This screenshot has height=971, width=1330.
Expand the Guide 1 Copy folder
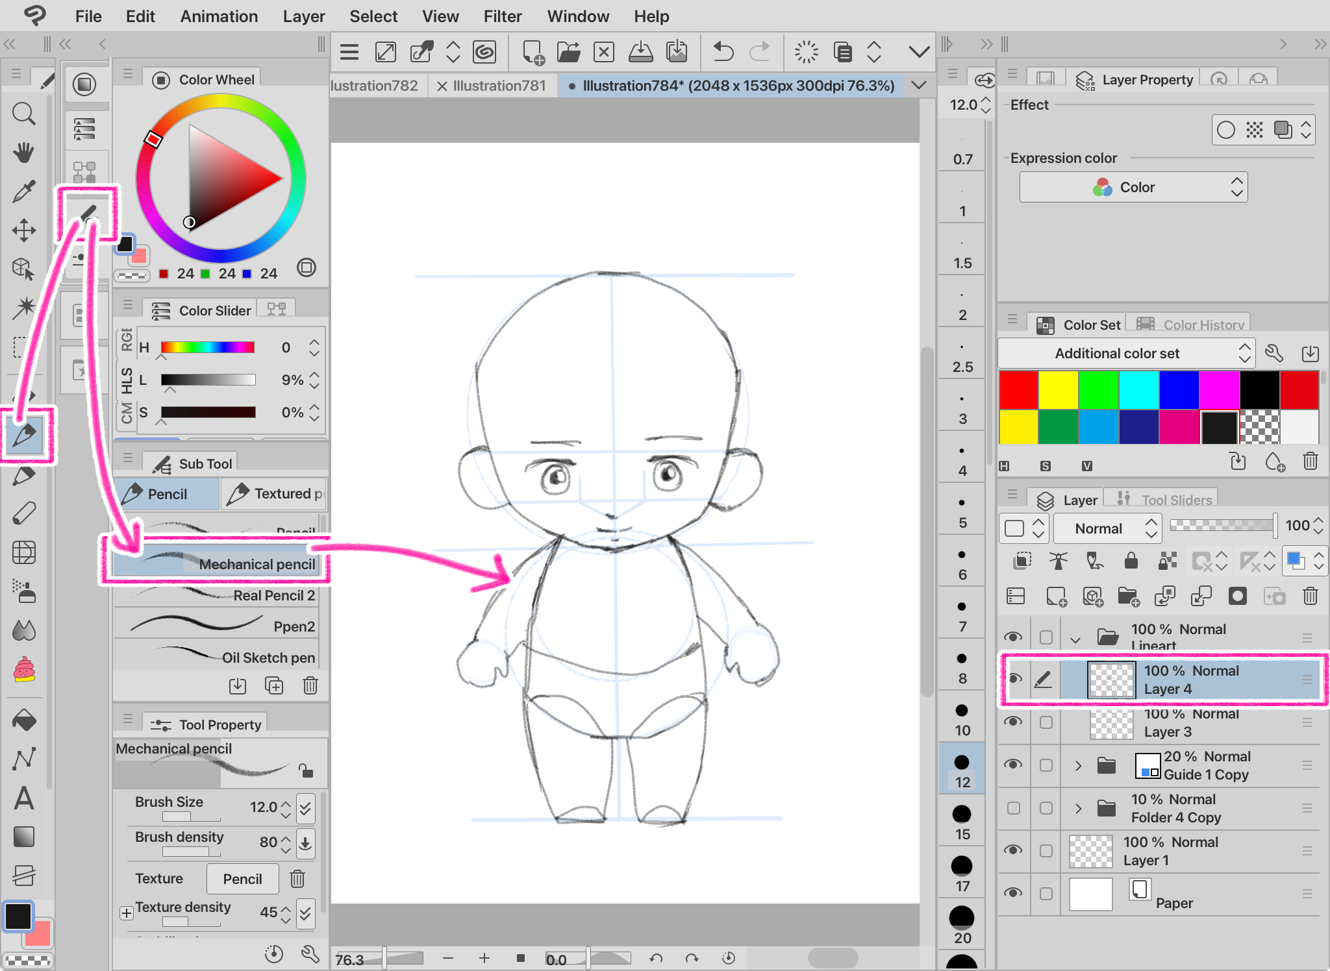point(1078,766)
